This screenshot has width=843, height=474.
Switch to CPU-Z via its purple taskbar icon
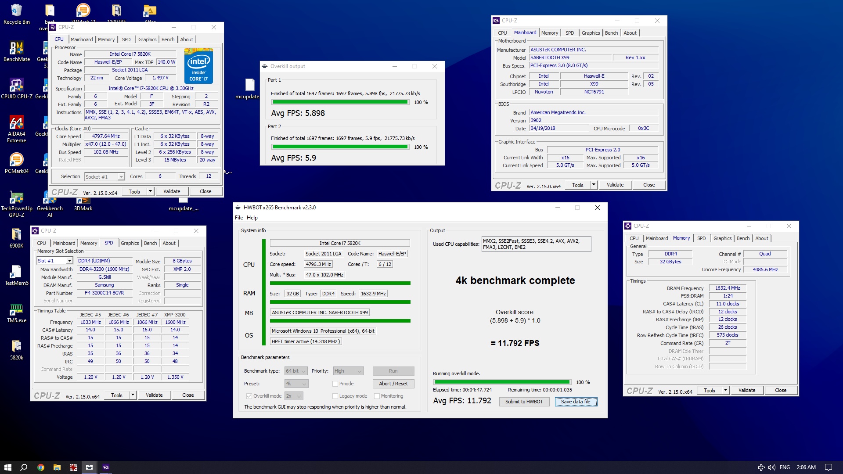click(x=105, y=467)
